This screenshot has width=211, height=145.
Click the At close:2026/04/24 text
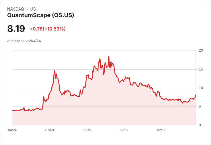click(x=24, y=41)
